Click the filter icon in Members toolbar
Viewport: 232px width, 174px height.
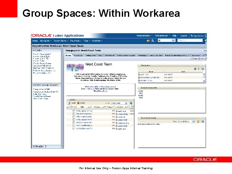pyautogui.click(x=198, y=69)
